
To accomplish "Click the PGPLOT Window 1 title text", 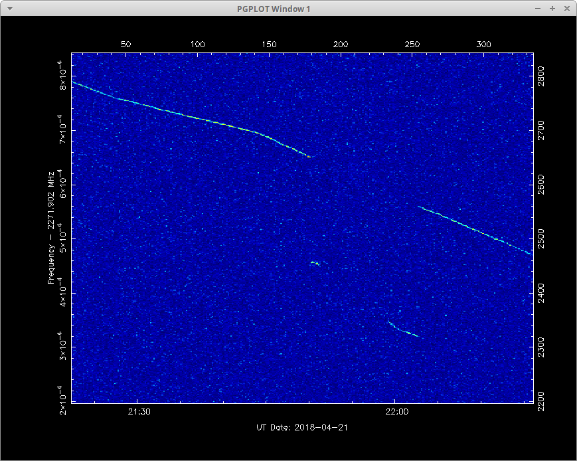I will tap(274, 9).
